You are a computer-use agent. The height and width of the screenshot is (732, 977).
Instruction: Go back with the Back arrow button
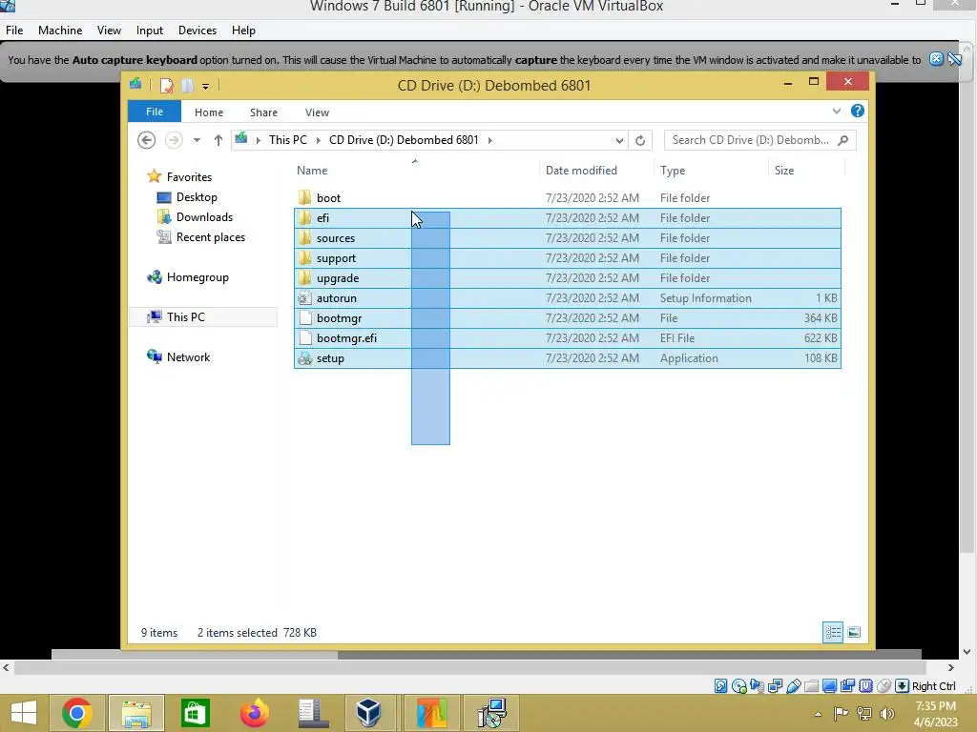[146, 140]
